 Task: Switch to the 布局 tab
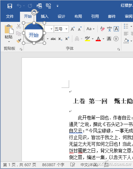(x=78, y=16)
